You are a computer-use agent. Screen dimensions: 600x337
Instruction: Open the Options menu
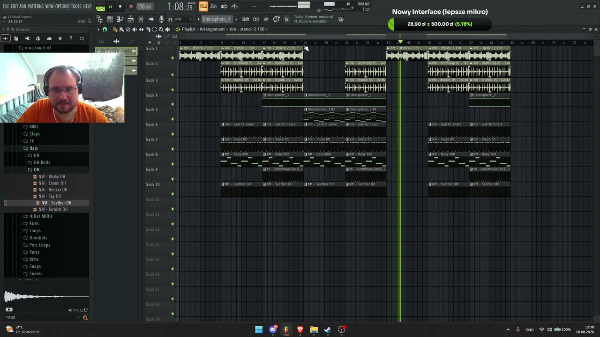pyautogui.click(x=62, y=7)
